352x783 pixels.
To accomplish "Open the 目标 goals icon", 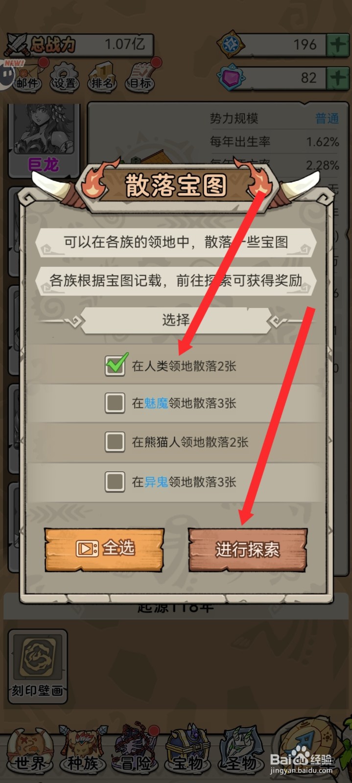I will pyautogui.click(x=141, y=76).
